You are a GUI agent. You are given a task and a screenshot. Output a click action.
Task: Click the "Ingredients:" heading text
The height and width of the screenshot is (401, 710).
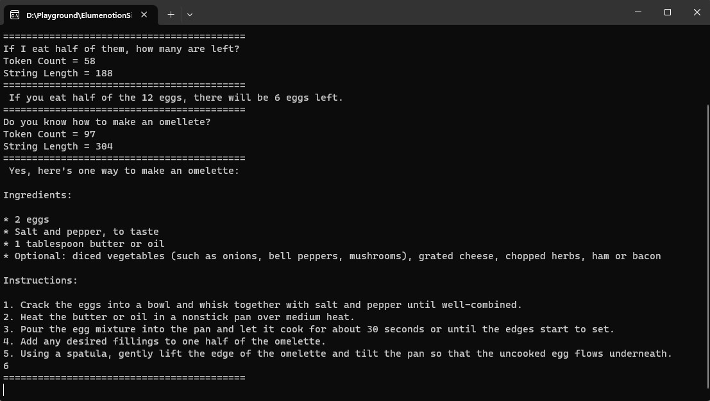tap(38, 195)
